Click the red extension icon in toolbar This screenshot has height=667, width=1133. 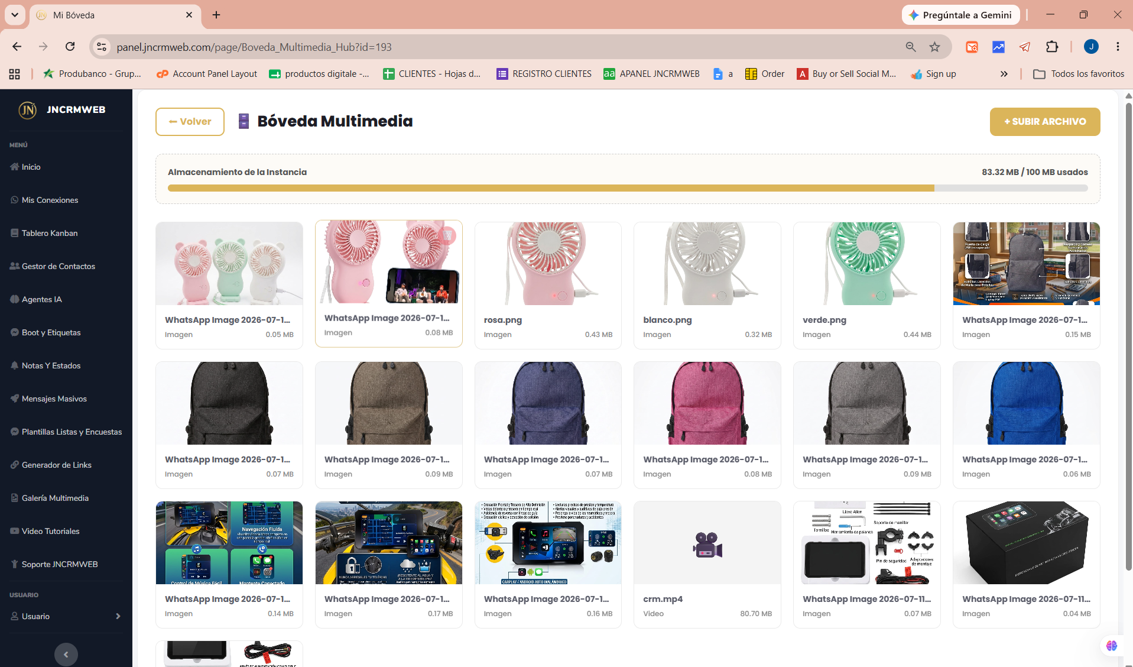[x=972, y=47]
